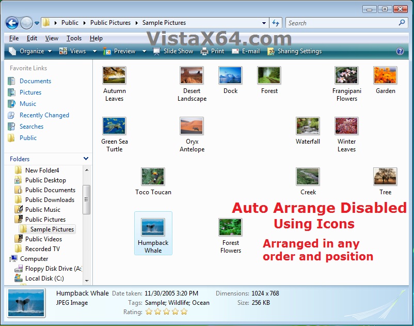The width and height of the screenshot is (414, 326).
Task: Expand the Preview dropdown arrow
Action: (x=144, y=51)
